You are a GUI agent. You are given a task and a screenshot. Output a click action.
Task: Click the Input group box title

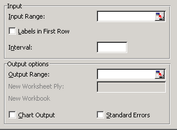14,6
